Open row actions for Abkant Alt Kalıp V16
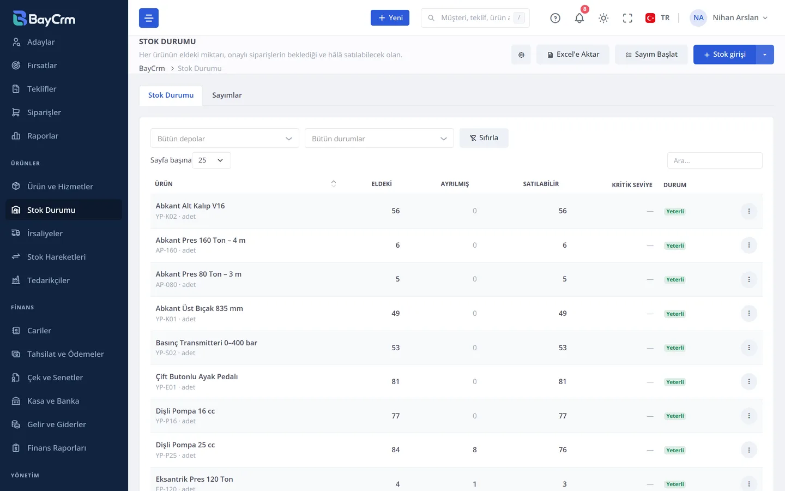Viewport: 785px width, 491px height. [x=749, y=211]
